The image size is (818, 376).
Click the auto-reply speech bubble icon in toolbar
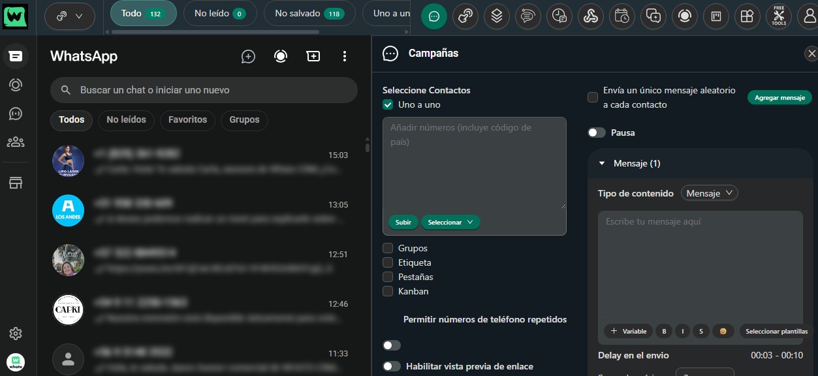click(x=527, y=16)
